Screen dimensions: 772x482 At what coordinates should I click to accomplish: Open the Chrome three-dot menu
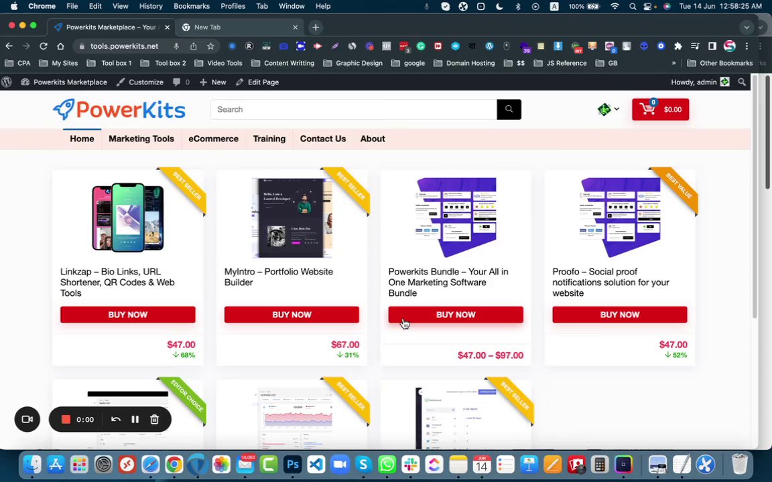coord(747,46)
